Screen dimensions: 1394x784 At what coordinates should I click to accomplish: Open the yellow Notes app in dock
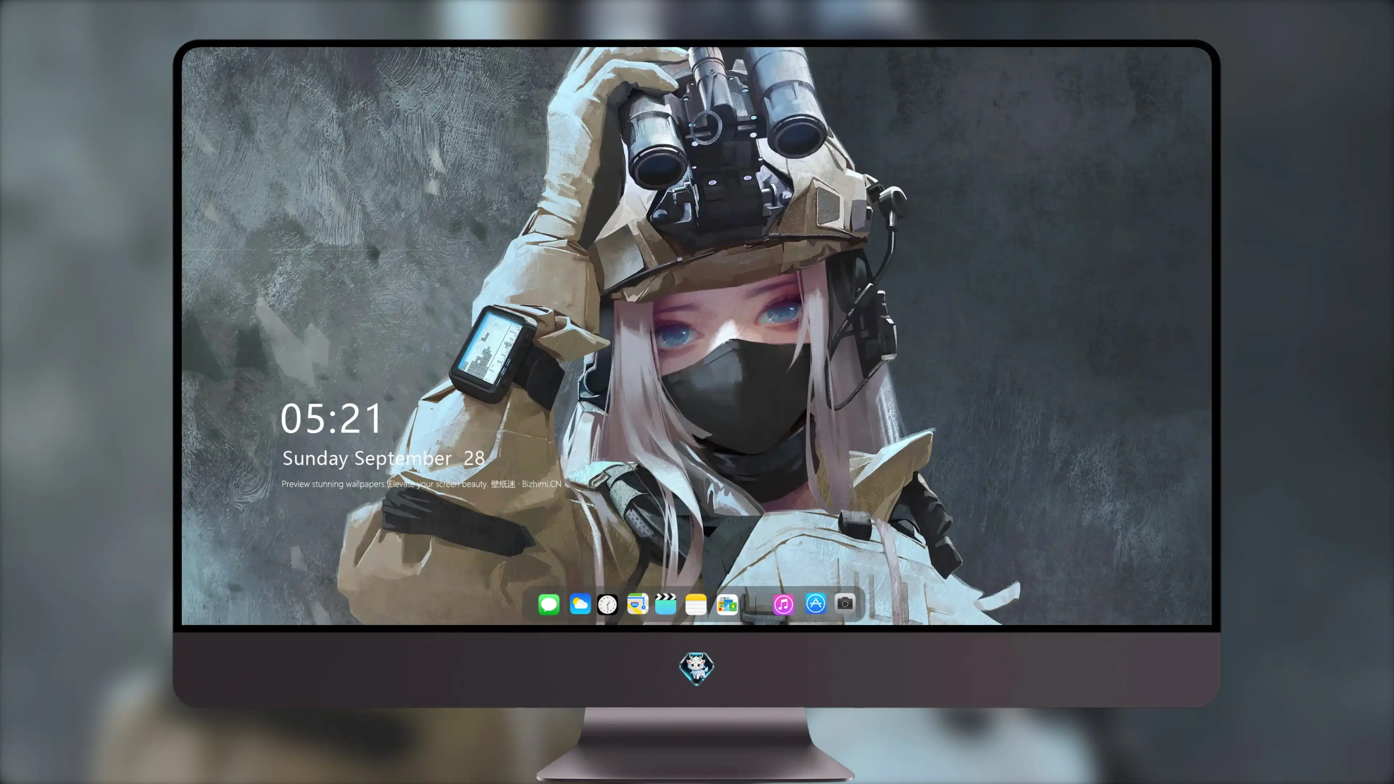tap(696, 604)
